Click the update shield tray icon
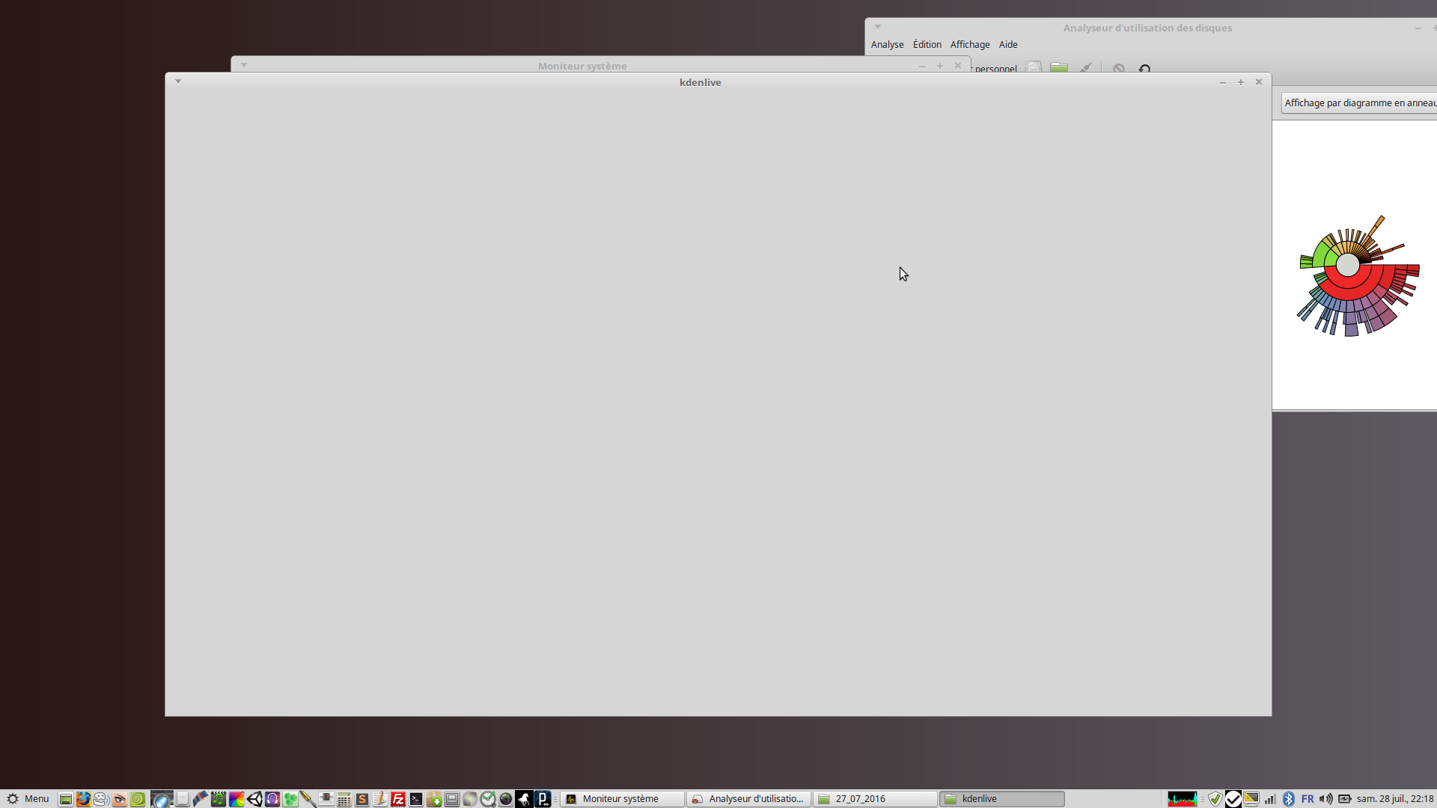The width and height of the screenshot is (1437, 808). click(1215, 799)
